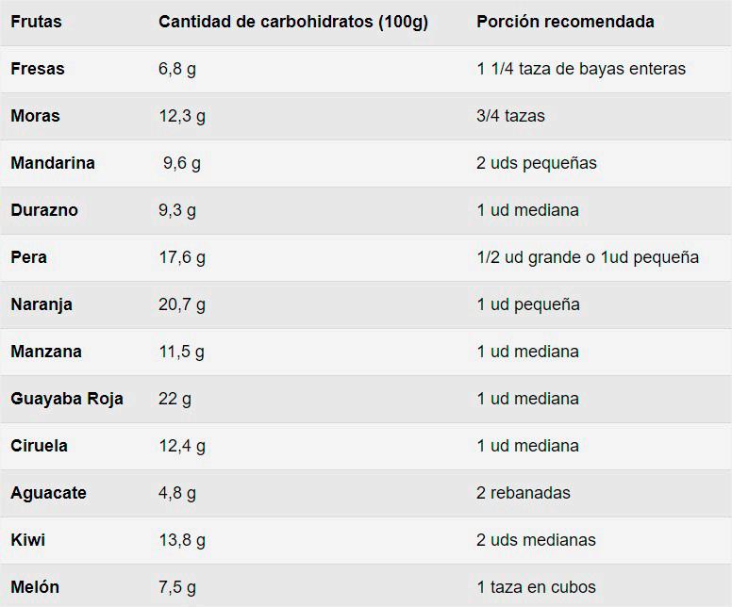732x607 pixels.
Task: Select the Moras fruit name
Action: pyautogui.click(x=35, y=116)
